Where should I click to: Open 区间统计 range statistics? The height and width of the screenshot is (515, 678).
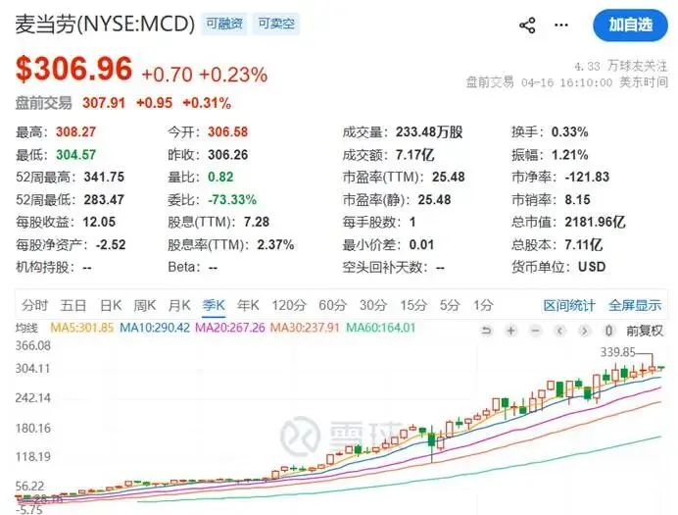pyautogui.click(x=569, y=305)
